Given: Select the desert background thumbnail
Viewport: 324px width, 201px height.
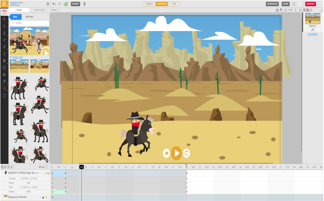Looking at the screenshot, I should tap(19, 66).
